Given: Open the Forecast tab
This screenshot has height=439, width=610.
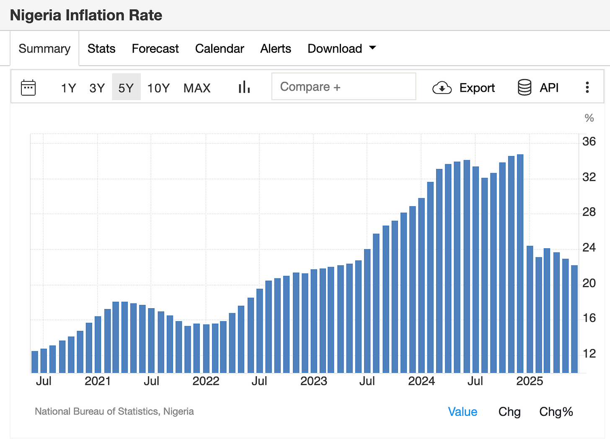Looking at the screenshot, I should [x=155, y=49].
